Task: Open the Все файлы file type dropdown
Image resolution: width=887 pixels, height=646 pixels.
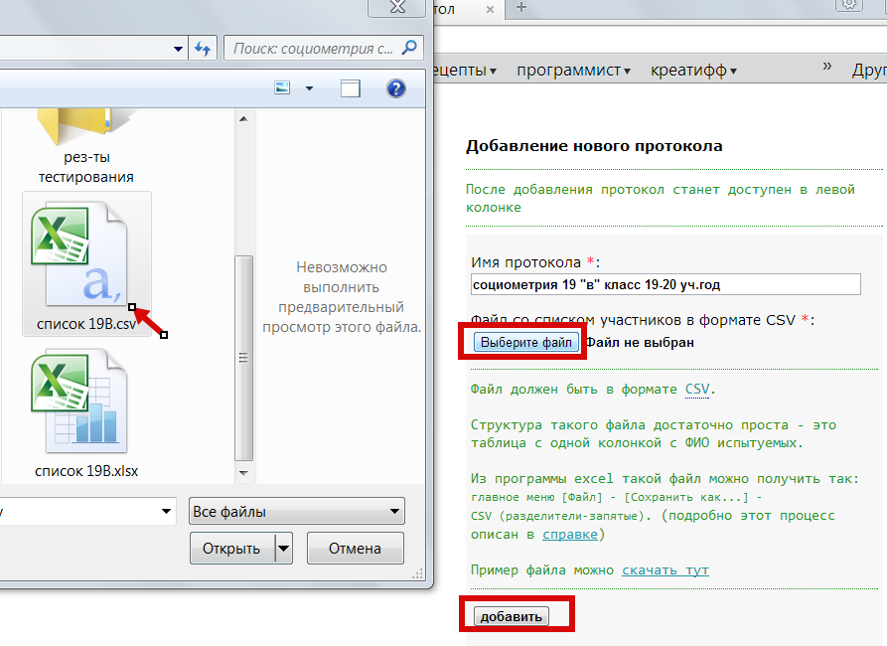Action: 296,511
